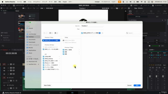Move the A1 mixer channel fader

tap(150, 76)
